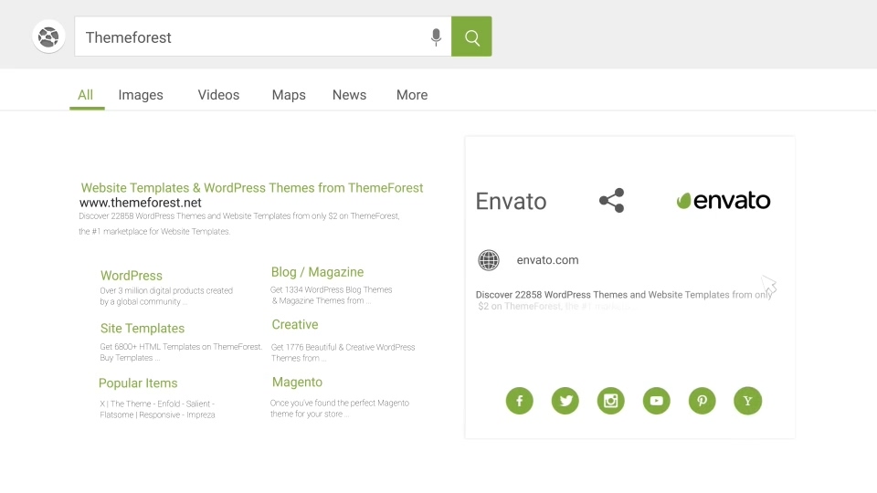Click the www.themeforest.net URL

coord(141,203)
